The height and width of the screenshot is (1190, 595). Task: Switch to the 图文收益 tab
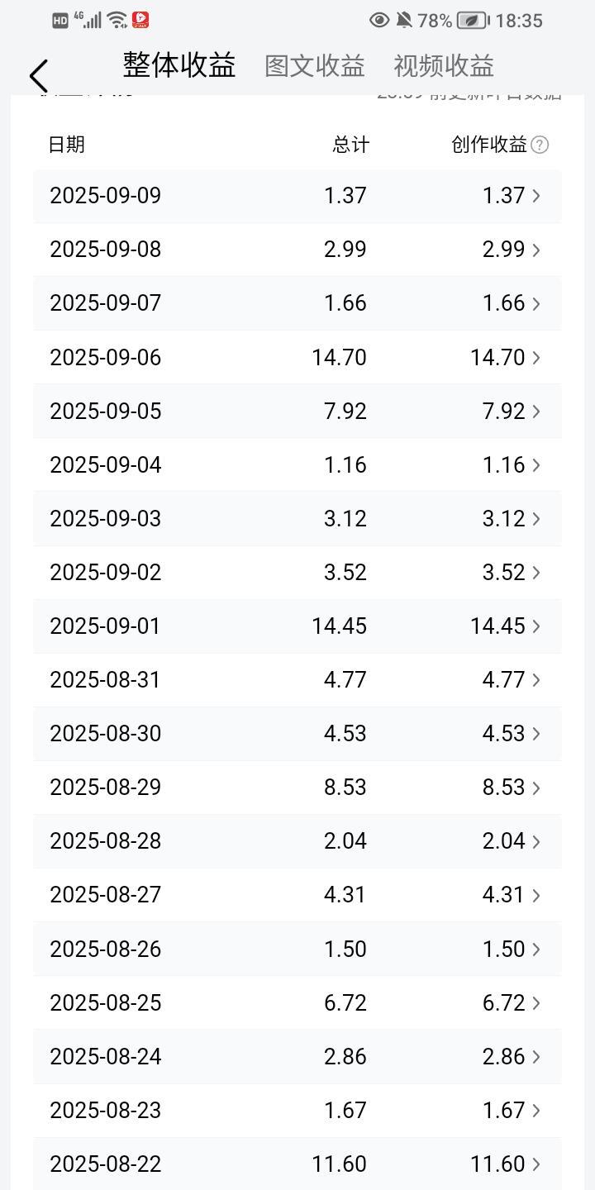click(314, 66)
